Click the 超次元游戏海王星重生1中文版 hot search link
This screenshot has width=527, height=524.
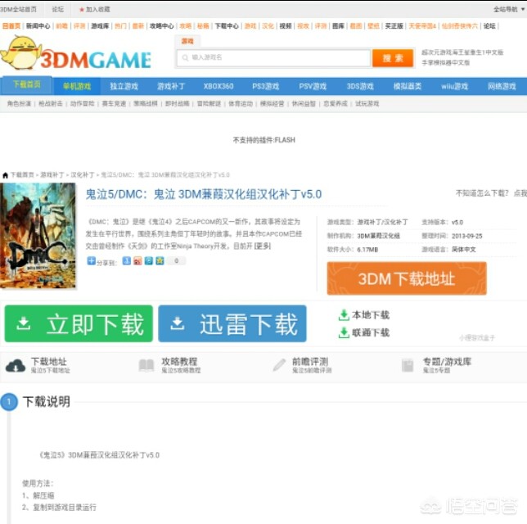click(x=462, y=52)
